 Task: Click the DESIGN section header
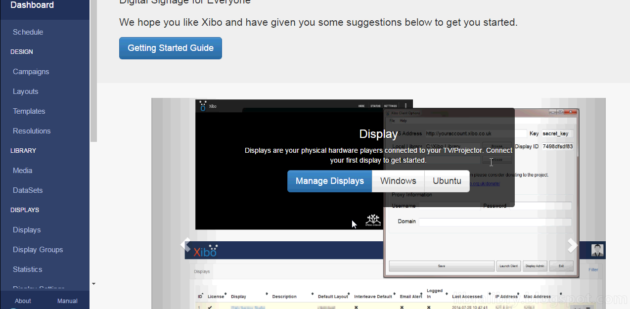(x=22, y=52)
